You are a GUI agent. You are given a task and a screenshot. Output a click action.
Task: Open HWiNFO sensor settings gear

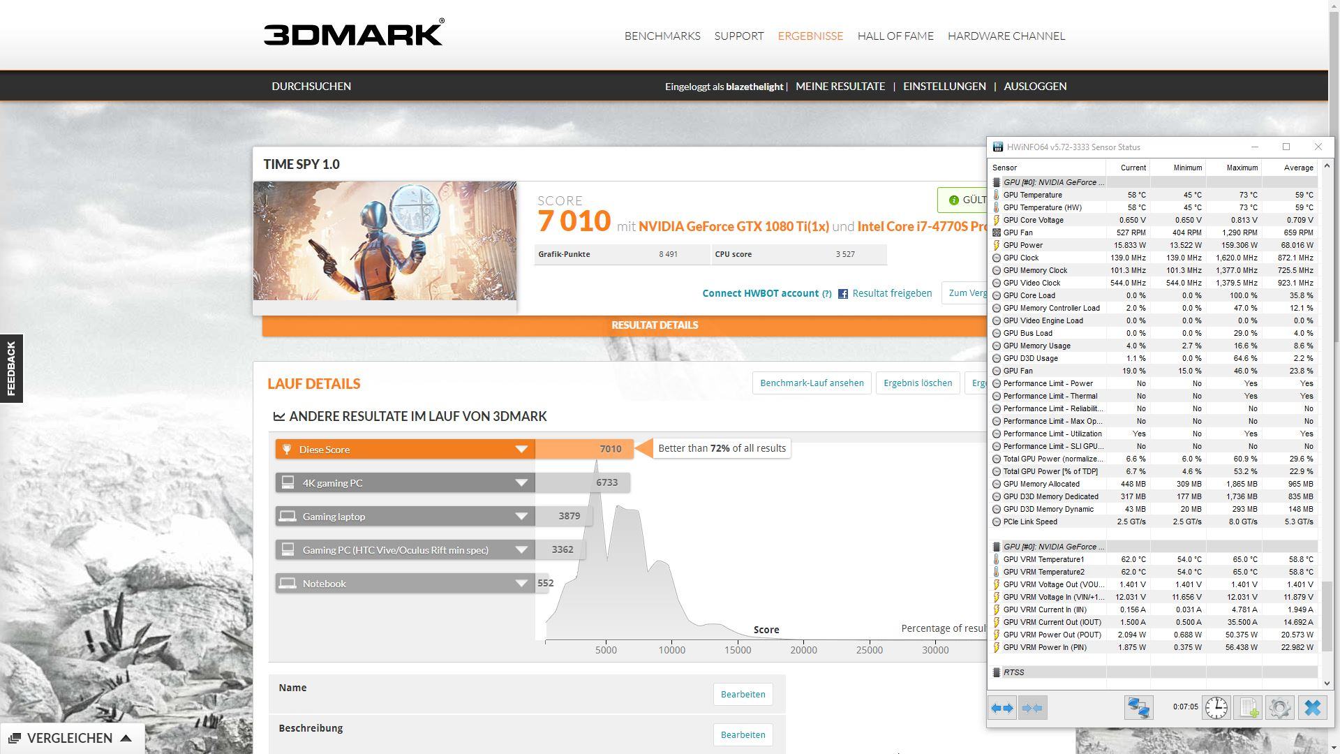click(1279, 708)
